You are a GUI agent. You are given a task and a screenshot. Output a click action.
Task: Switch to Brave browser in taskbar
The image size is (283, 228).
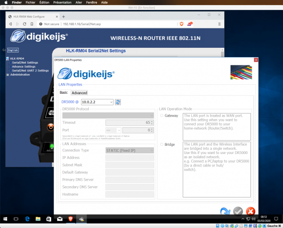coord(71,219)
